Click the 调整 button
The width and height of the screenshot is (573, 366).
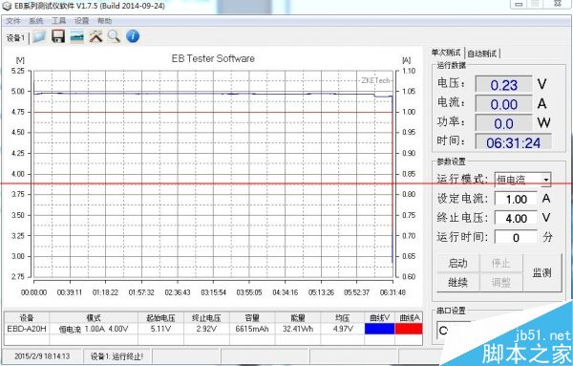point(501,282)
